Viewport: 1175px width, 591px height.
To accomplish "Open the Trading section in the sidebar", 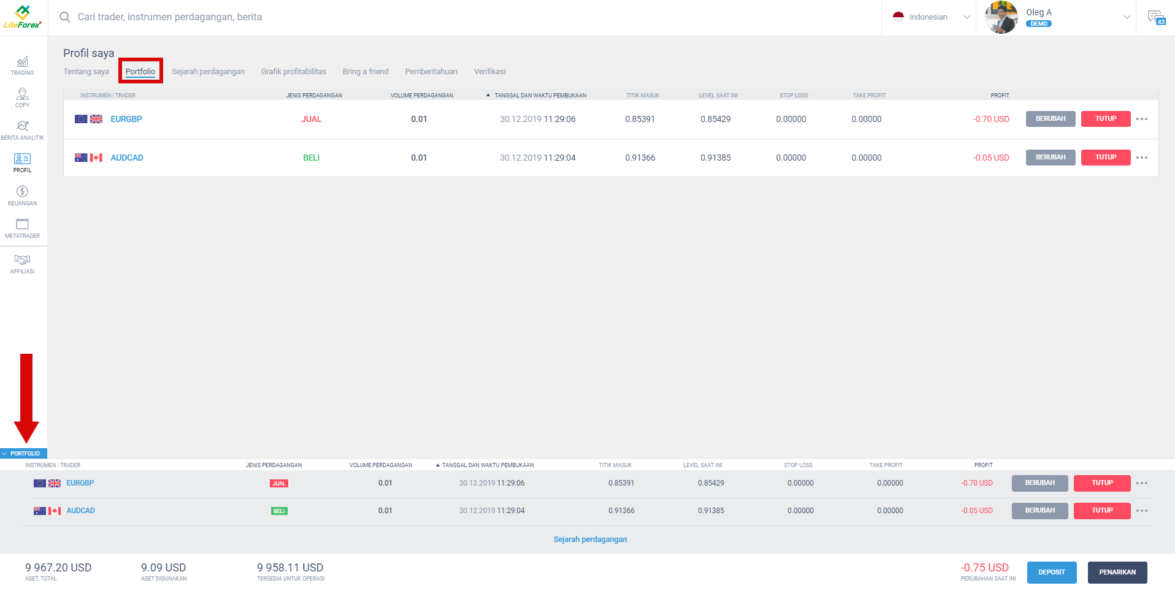I will (22, 64).
